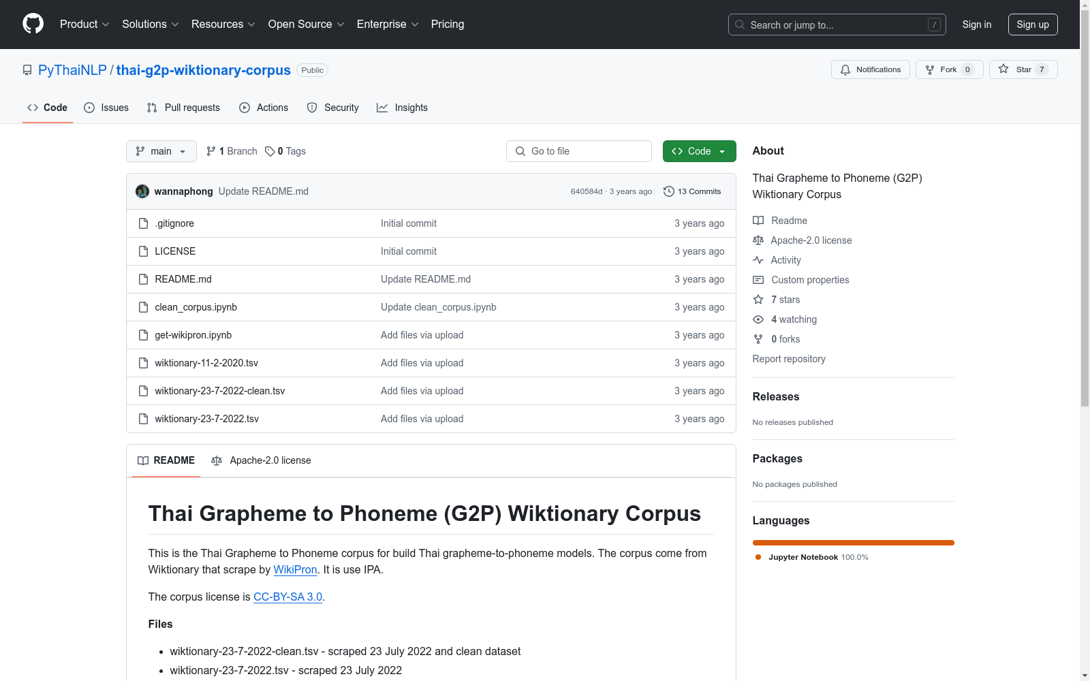The image size is (1090, 681).
Task: Click the star icon beside 7 stars
Action: pos(758,300)
